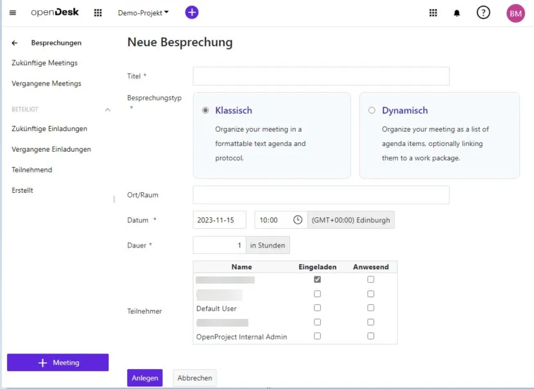
Task: Click the purple plus create button
Action: [x=192, y=12]
